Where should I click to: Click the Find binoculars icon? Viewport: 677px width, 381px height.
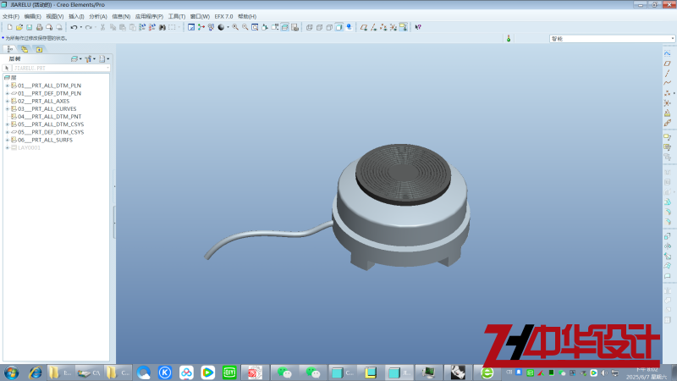point(162,27)
